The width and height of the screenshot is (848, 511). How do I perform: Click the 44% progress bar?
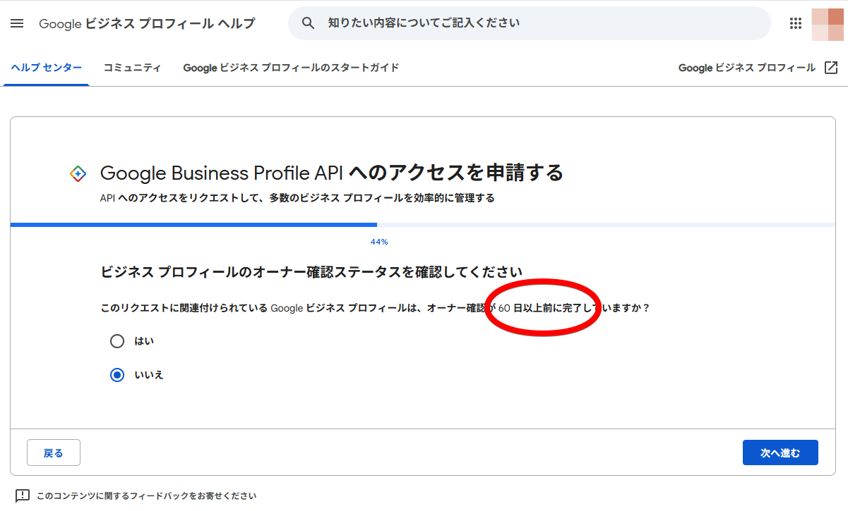[423, 225]
